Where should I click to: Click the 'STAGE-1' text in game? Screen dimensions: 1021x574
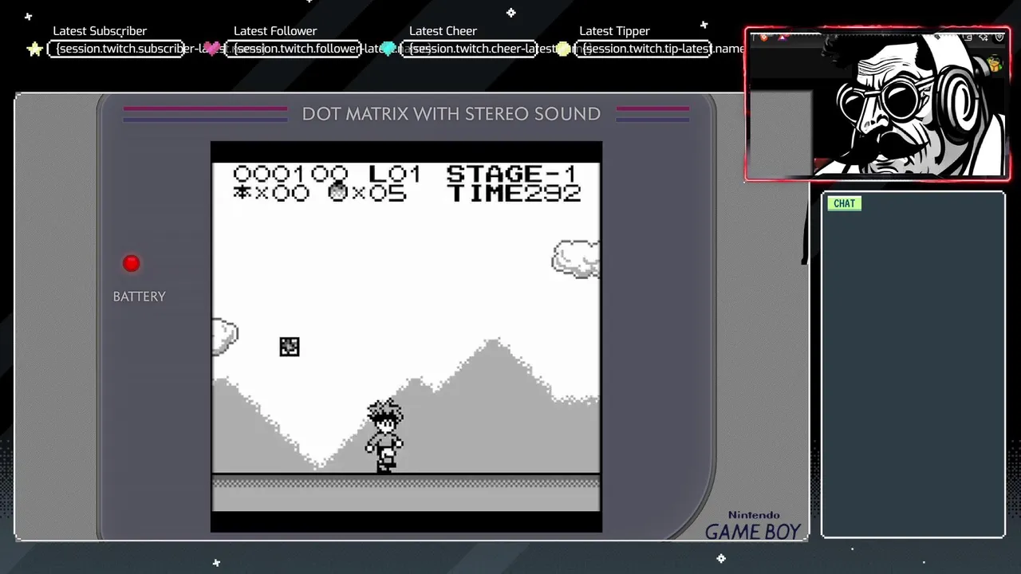[511, 174]
